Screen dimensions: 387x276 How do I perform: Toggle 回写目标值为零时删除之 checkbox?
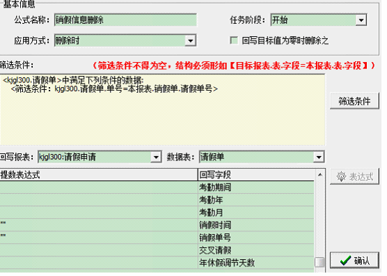(x=234, y=40)
